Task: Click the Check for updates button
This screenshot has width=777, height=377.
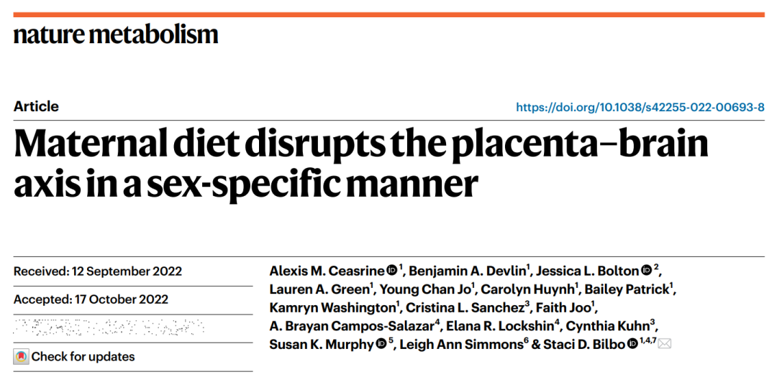Action: (74, 357)
